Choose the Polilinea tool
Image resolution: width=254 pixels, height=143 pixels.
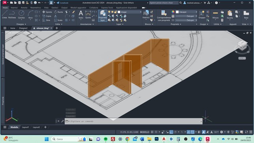(x=12, y=15)
